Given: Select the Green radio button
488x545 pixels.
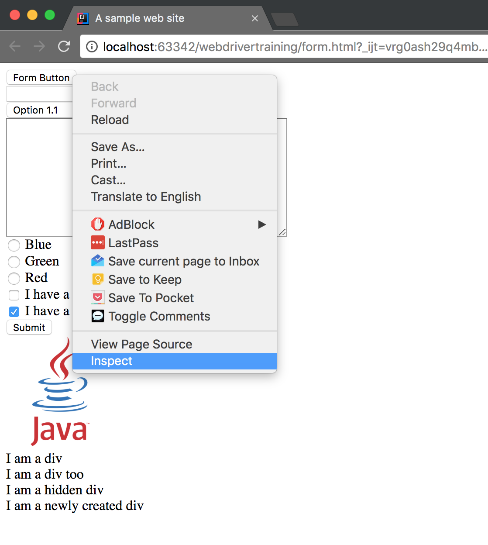Looking at the screenshot, I should (x=14, y=262).
